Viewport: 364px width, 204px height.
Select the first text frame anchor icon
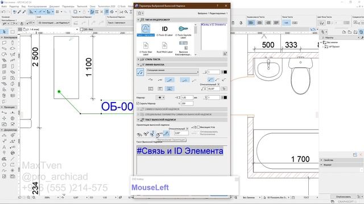[150, 88]
